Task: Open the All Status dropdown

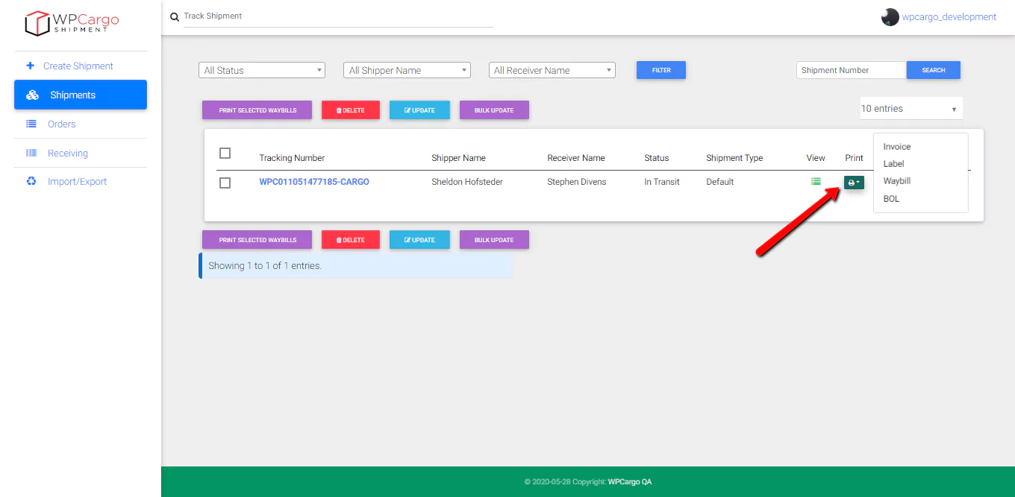Action: point(262,70)
